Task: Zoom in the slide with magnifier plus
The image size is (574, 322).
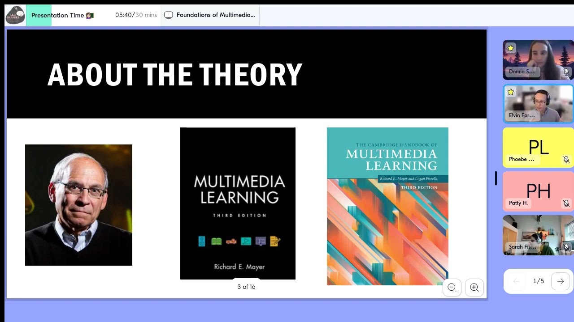Action: (474, 288)
